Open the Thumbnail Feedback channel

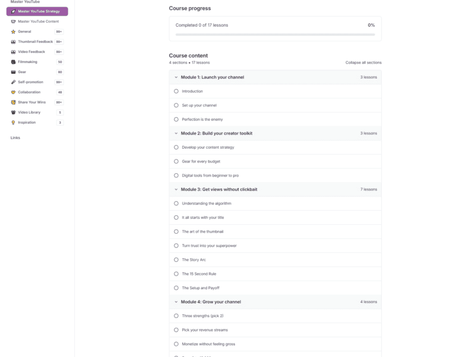pyautogui.click(x=37, y=41)
